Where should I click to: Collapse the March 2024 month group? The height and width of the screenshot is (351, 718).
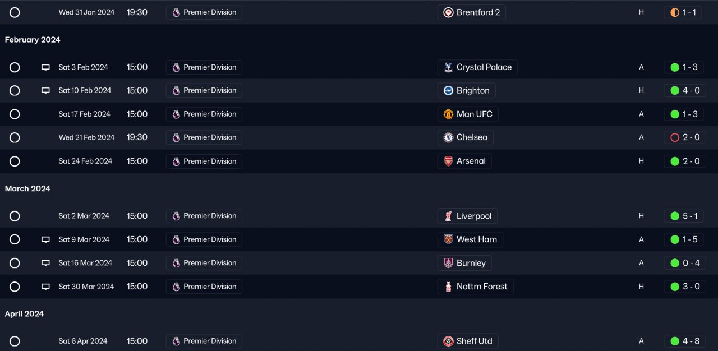[x=27, y=188]
